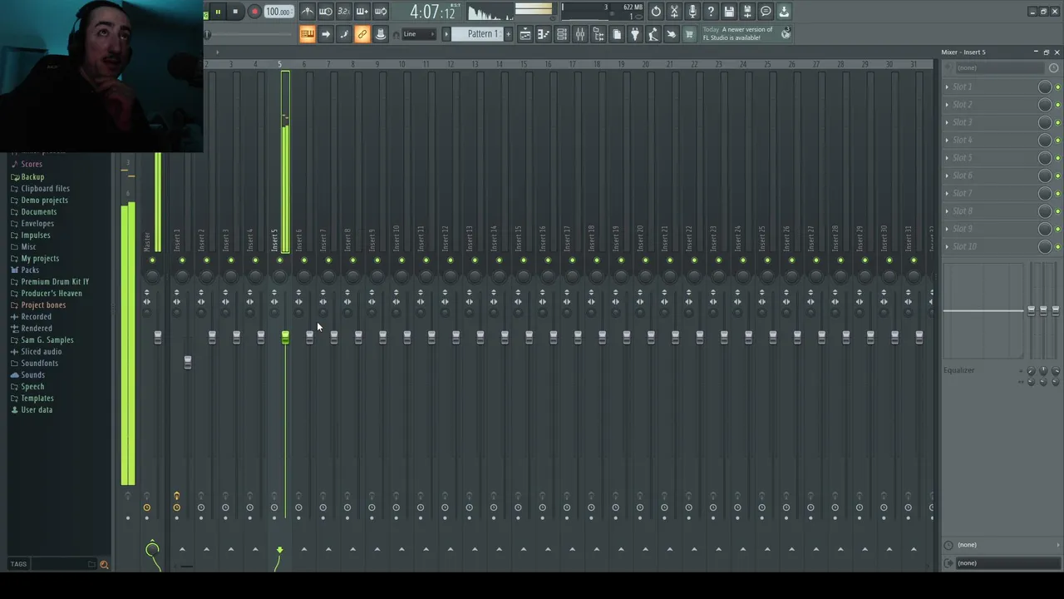This screenshot has height=599, width=1064.
Task: Open the speech bubble project info icon
Action: (766, 12)
